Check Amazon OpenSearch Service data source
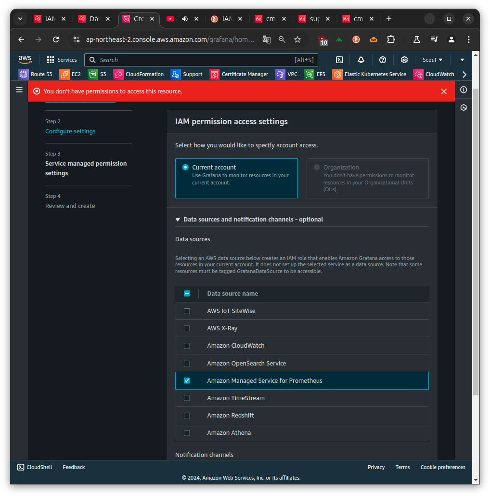 pyautogui.click(x=187, y=364)
